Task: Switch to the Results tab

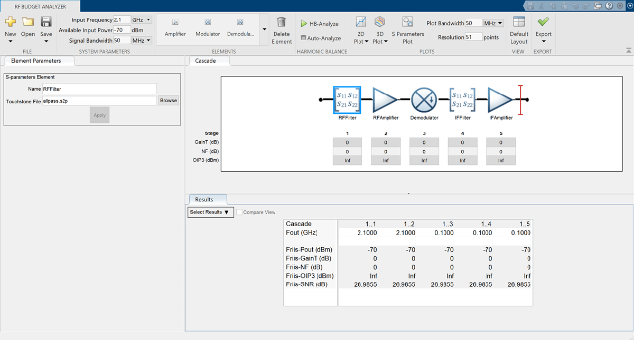Action: pyautogui.click(x=204, y=200)
